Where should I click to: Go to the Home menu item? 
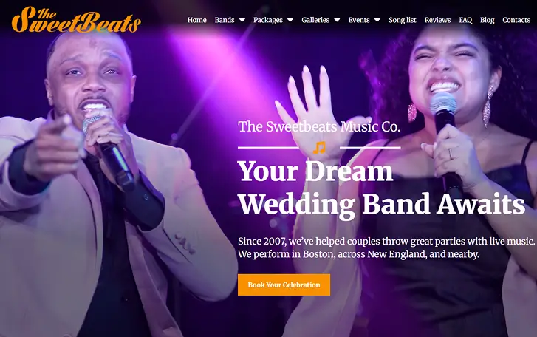pyautogui.click(x=197, y=20)
